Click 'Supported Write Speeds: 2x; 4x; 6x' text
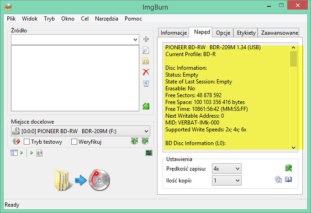 (x=206, y=130)
